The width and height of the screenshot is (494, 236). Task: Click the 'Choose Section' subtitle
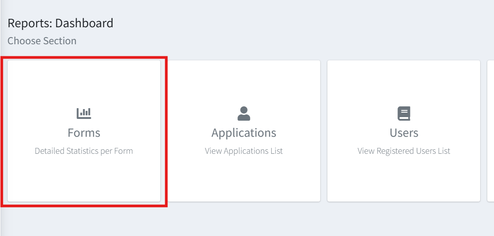[42, 41]
